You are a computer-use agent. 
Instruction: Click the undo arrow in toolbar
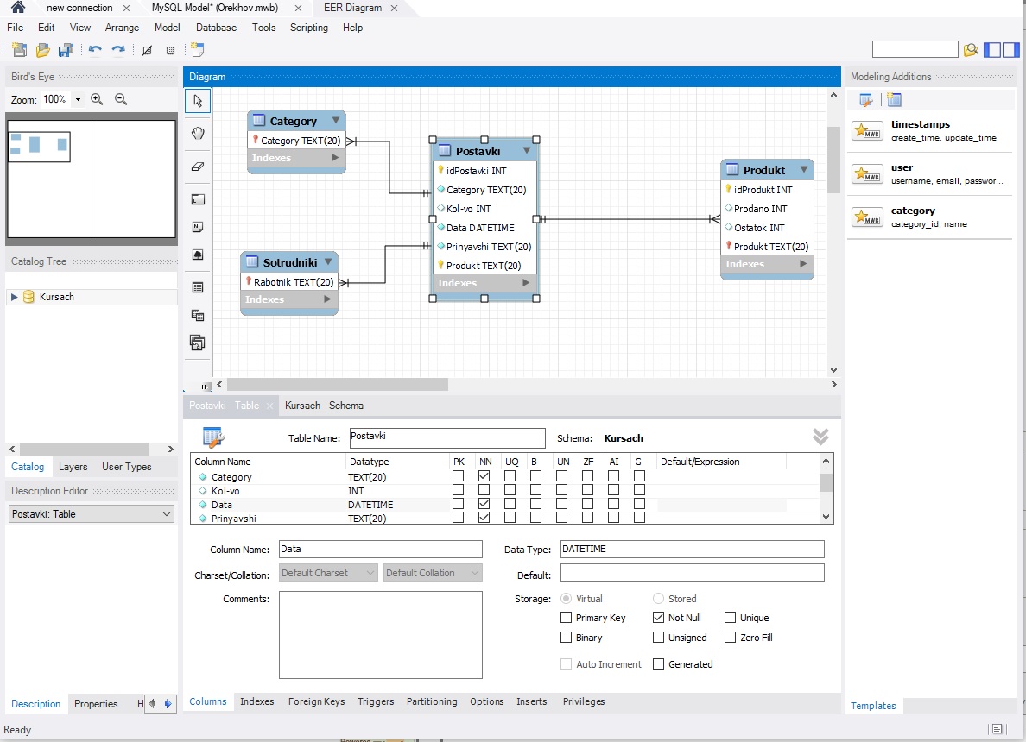click(95, 50)
